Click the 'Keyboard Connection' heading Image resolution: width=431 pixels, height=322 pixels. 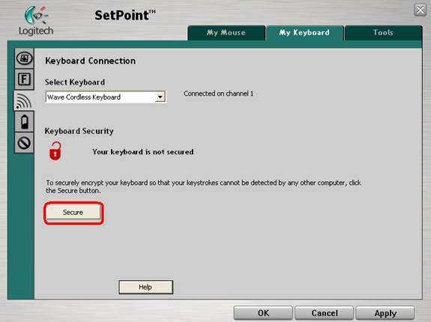91,61
